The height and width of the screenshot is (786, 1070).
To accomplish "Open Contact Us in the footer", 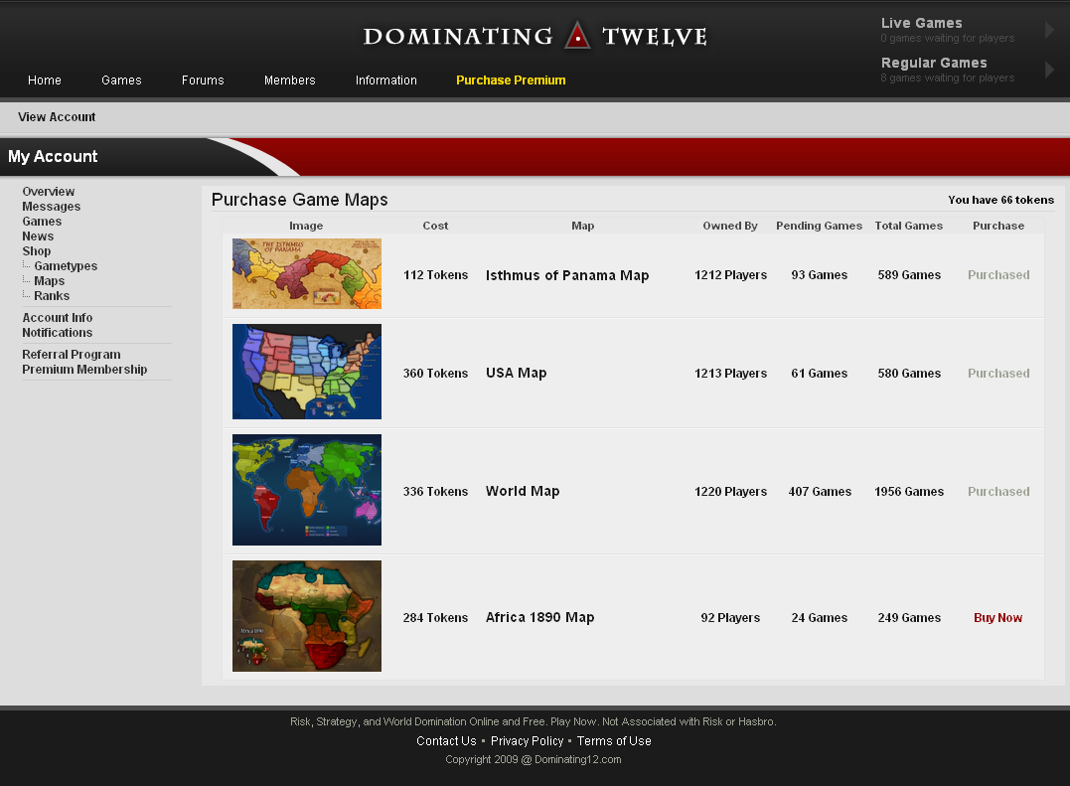I will pyautogui.click(x=446, y=741).
